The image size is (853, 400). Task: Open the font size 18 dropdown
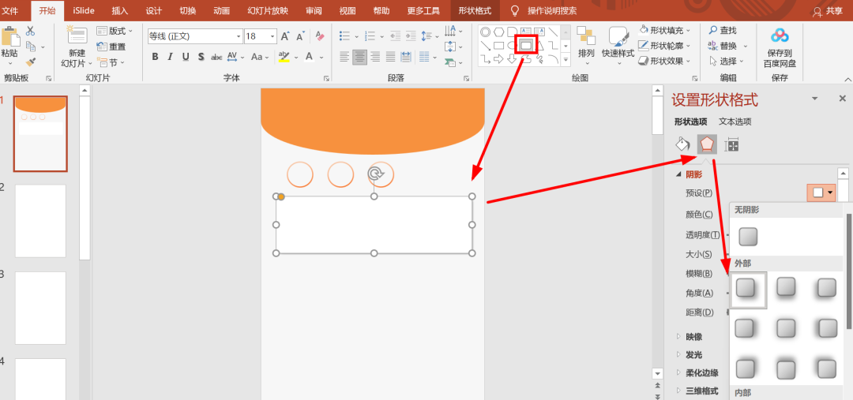point(261,36)
